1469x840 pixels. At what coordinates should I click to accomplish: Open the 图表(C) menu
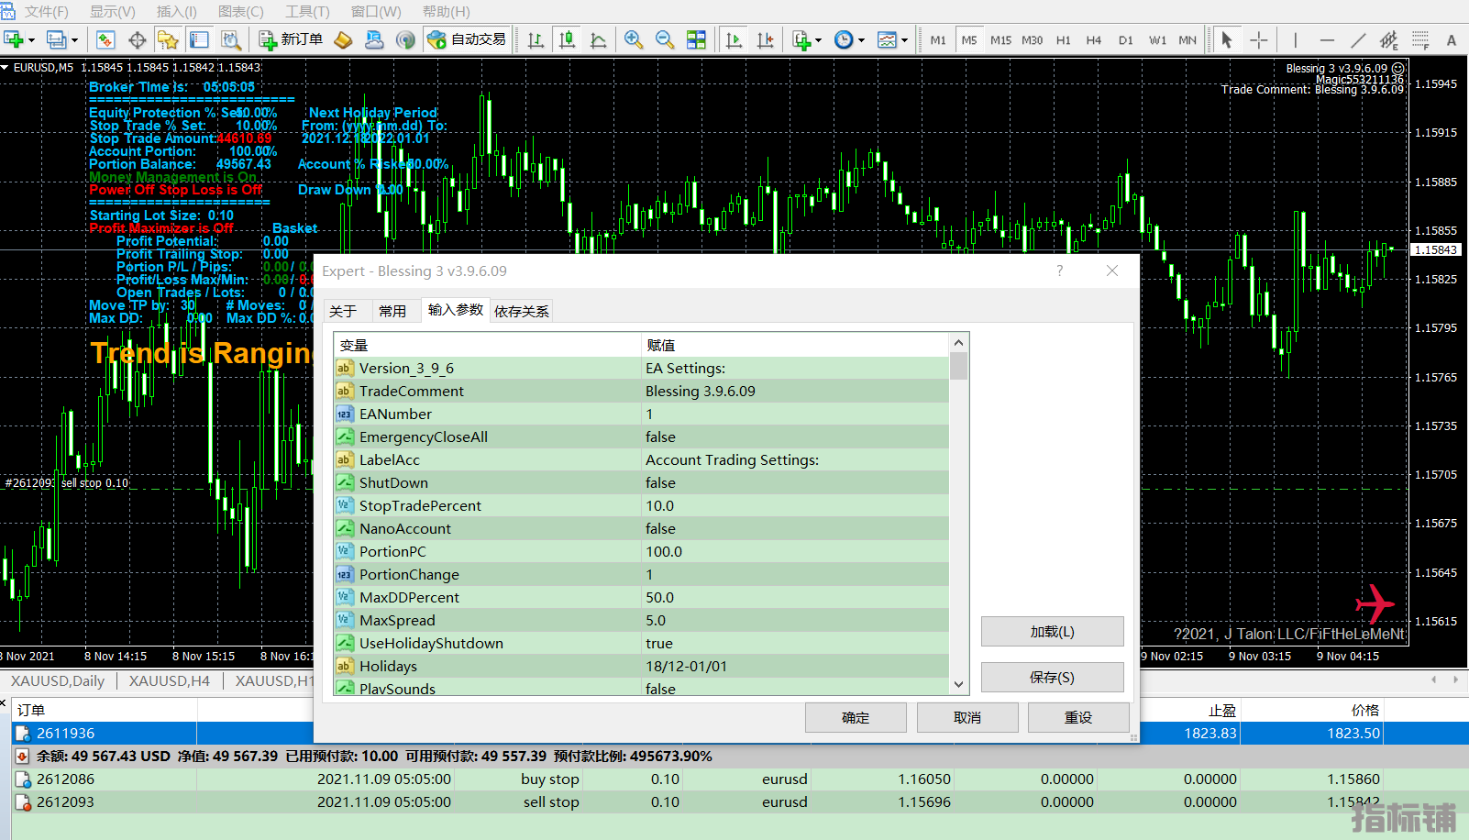pyautogui.click(x=240, y=12)
